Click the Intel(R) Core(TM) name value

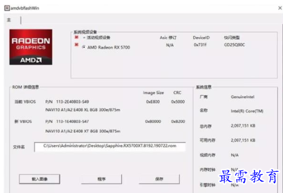coord(247,111)
